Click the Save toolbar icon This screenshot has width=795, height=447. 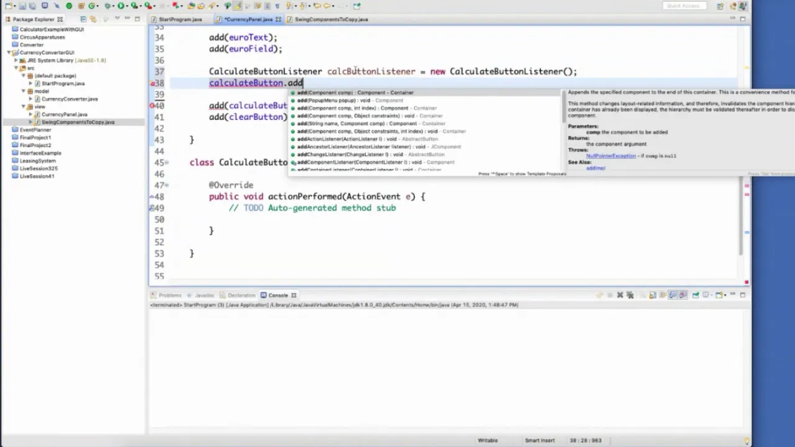point(22,6)
